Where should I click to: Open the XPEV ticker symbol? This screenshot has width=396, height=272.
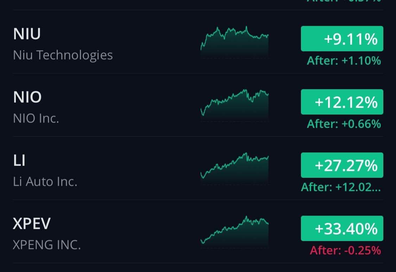pos(32,224)
